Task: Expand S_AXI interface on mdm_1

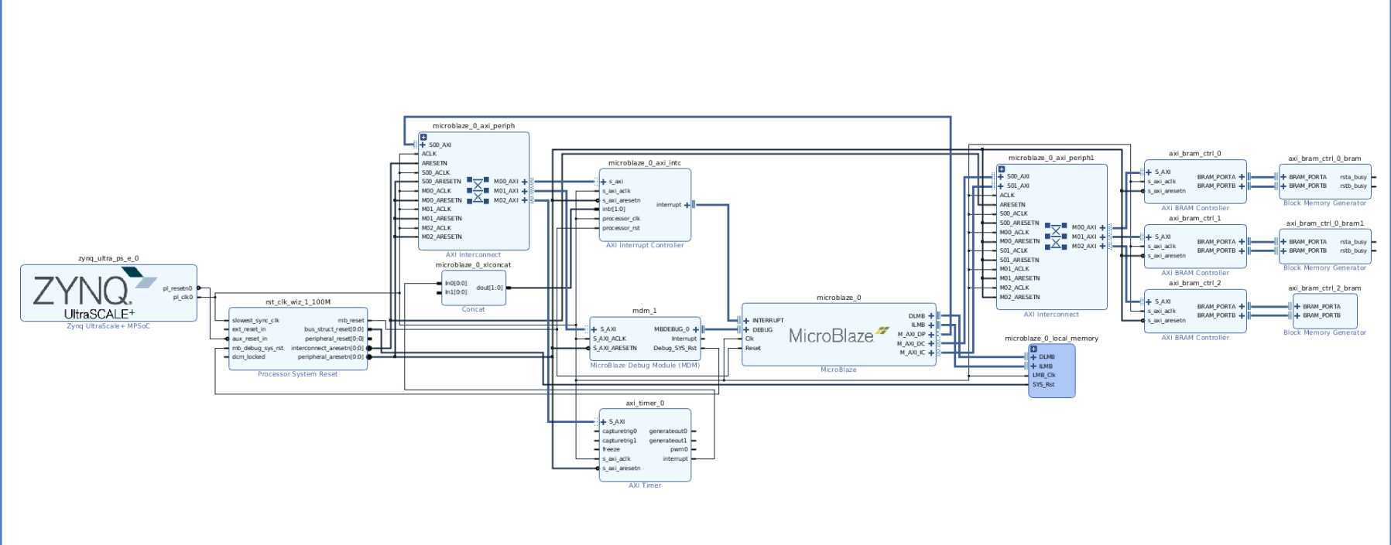Action: click(594, 329)
